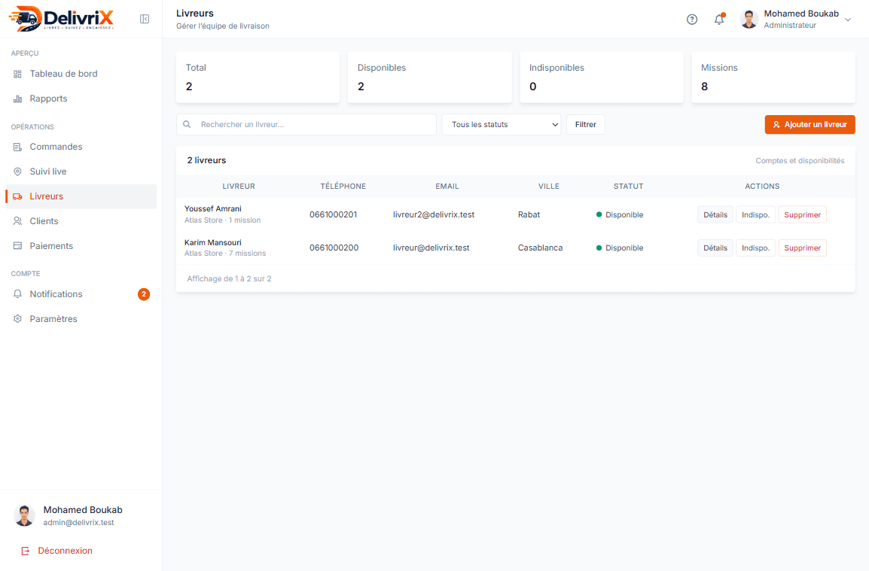Click the STATUT column header
Viewport: 869px width, 571px height.
629,187
